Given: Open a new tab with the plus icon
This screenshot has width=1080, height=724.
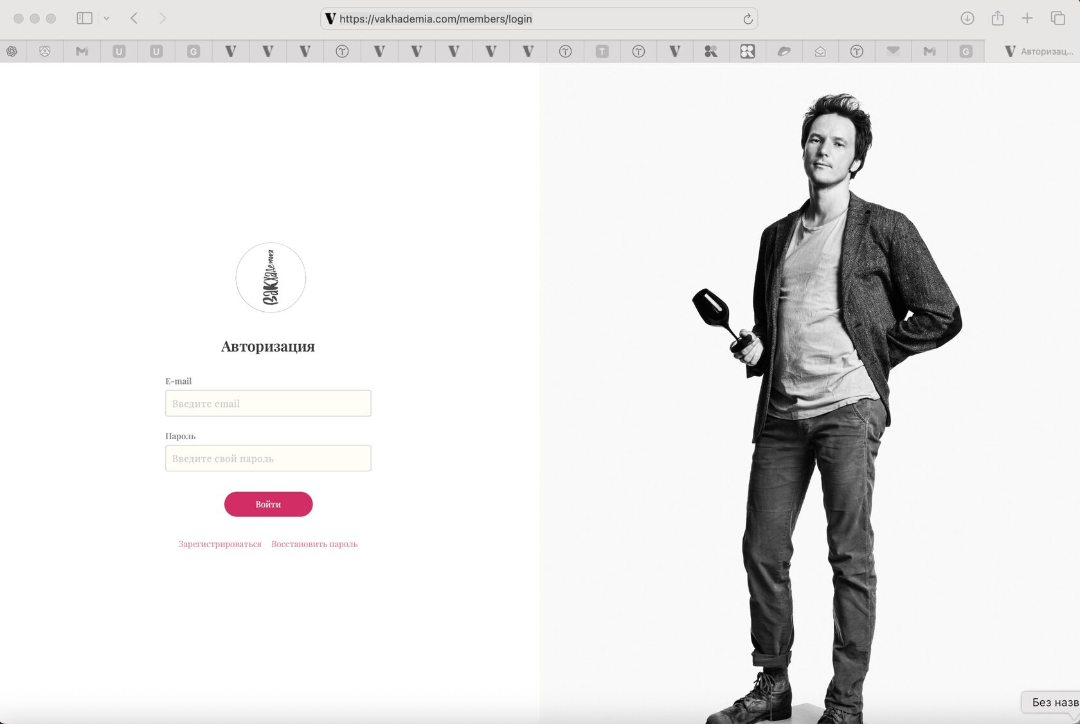Looking at the screenshot, I should (1027, 19).
